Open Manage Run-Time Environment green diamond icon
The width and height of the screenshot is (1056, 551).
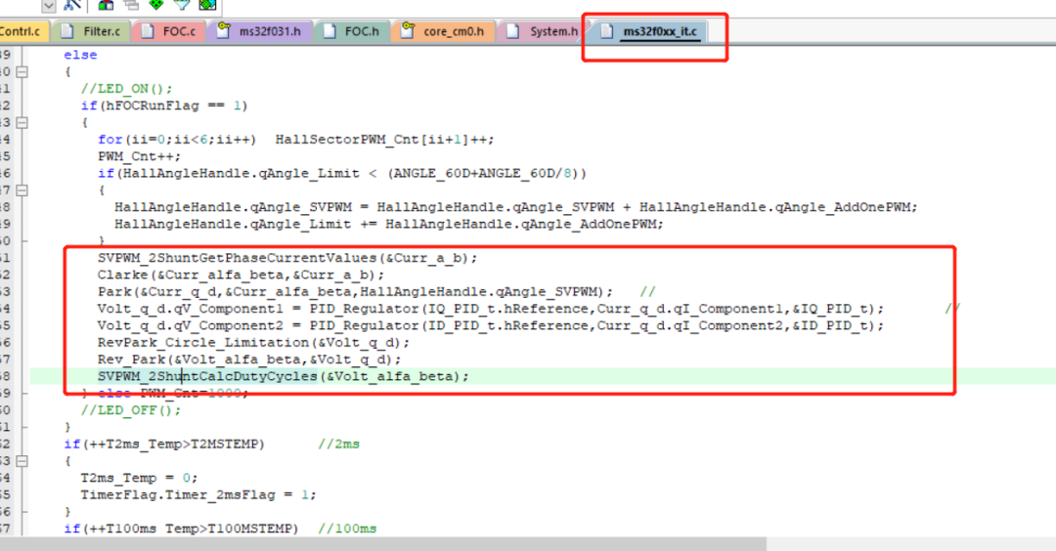156,5
